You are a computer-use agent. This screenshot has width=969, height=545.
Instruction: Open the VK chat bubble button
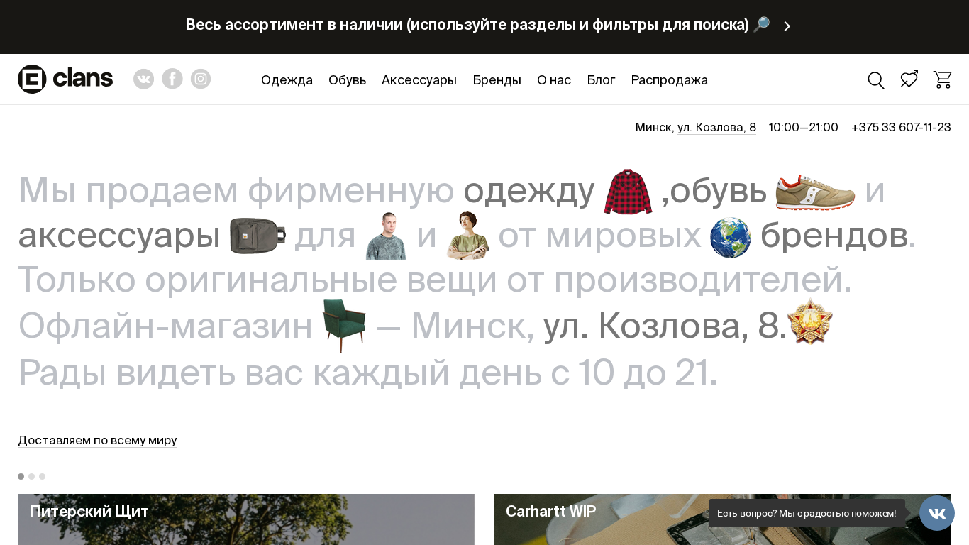pyautogui.click(x=936, y=513)
